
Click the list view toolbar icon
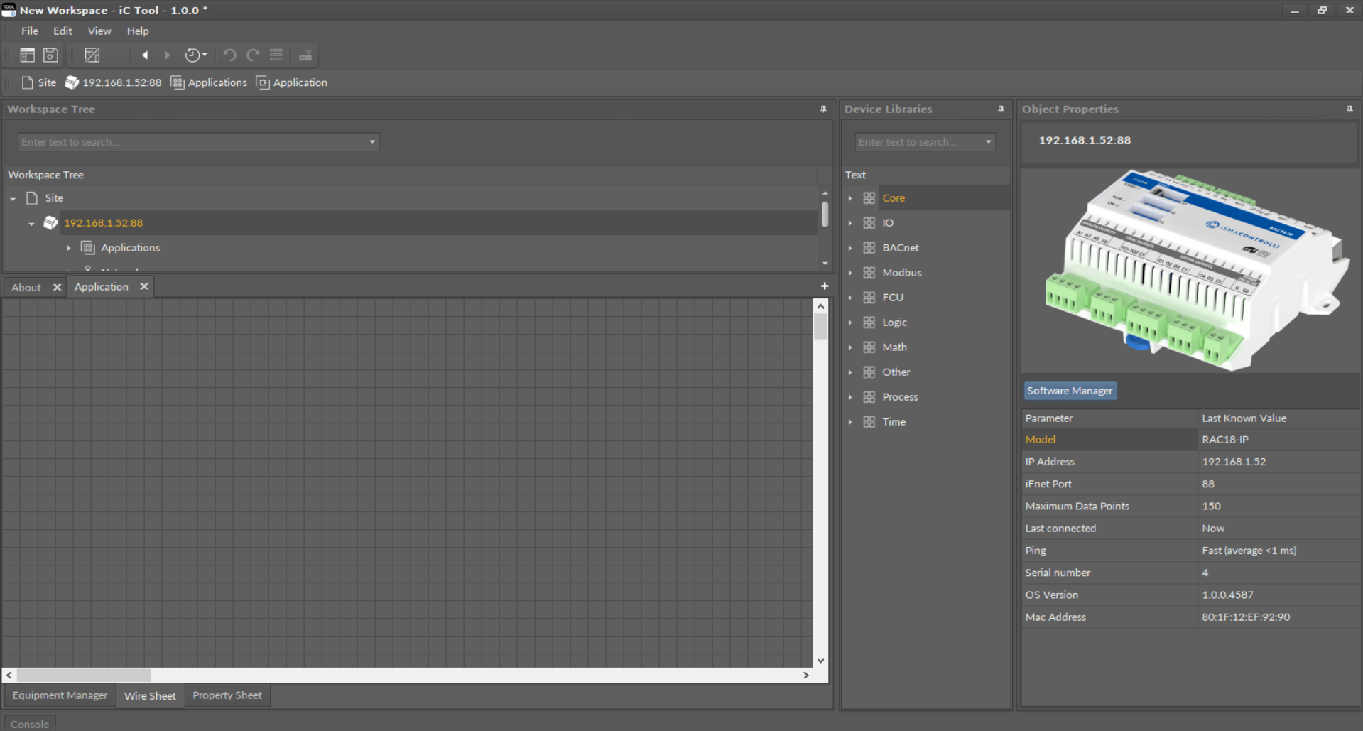pos(276,55)
